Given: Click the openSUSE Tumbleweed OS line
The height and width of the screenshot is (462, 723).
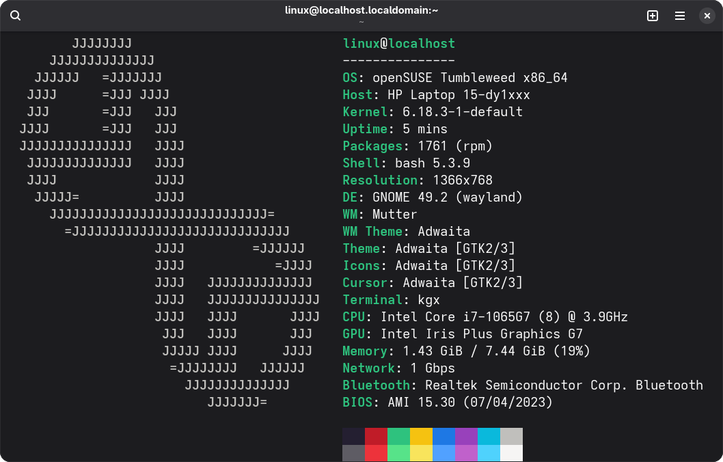Looking at the screenshot, I should (x=454, y=78).
